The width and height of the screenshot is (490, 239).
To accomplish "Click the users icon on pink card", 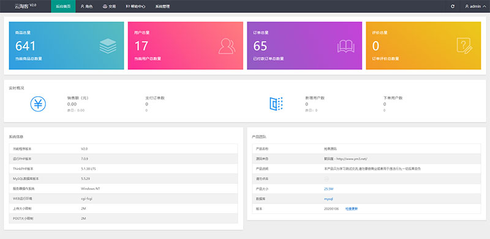I will [227, 46].
